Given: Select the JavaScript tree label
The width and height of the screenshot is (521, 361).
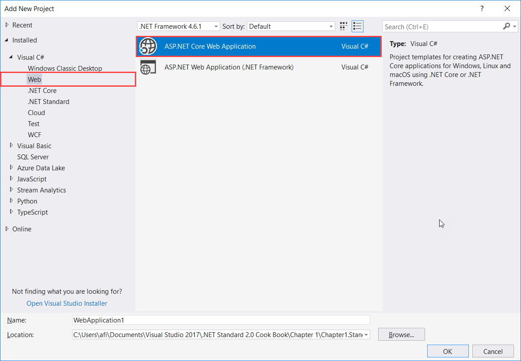Looking at the screenshot, I should 32,179.
